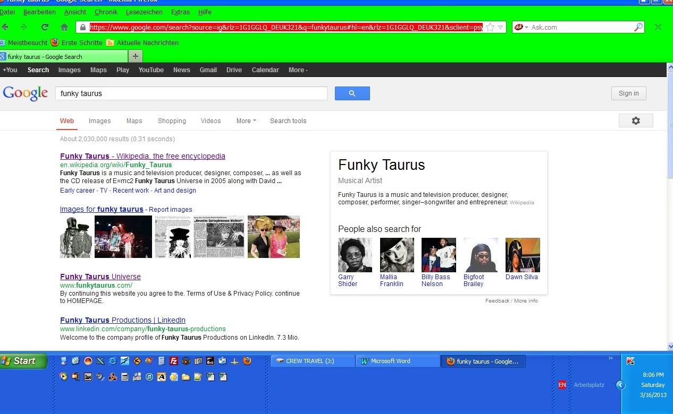
Task: Open the Bearbeiten menu
Action: [39, 12]
